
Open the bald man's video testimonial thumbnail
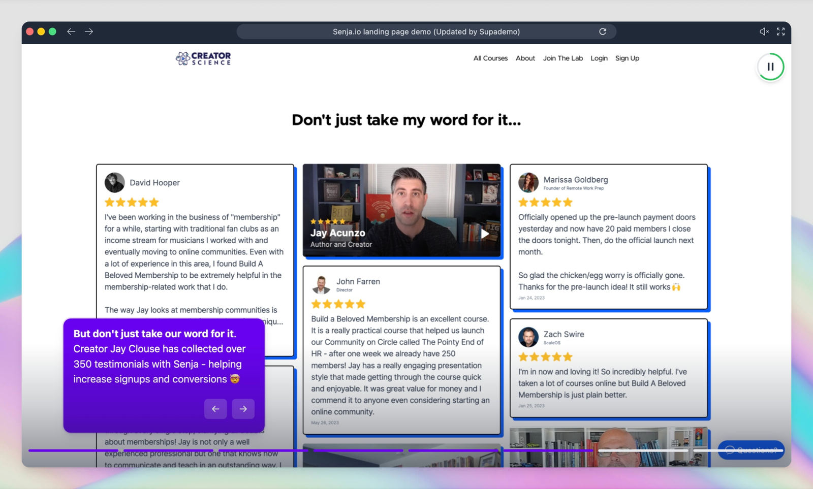point(608,447)
